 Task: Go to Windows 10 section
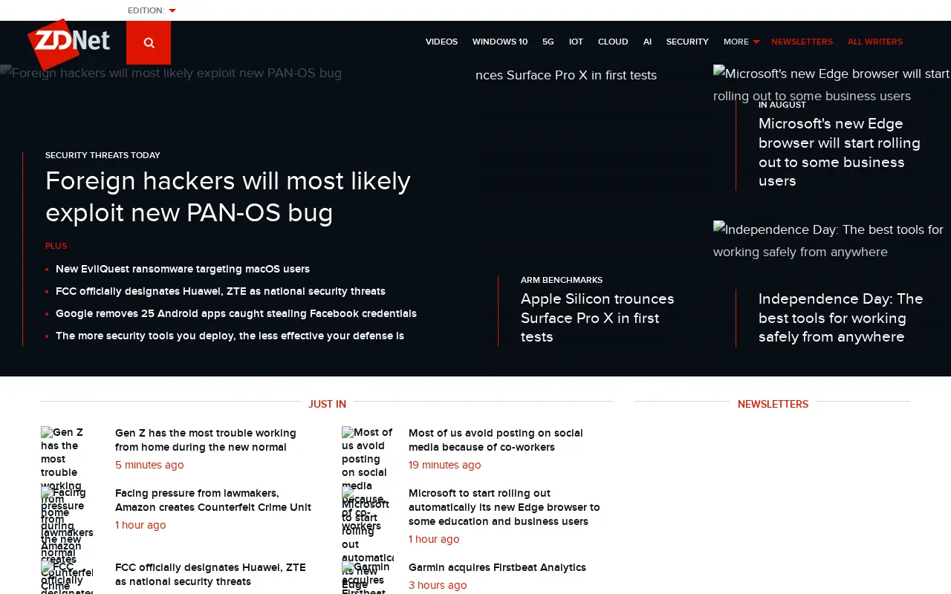(x=500, y=42)
